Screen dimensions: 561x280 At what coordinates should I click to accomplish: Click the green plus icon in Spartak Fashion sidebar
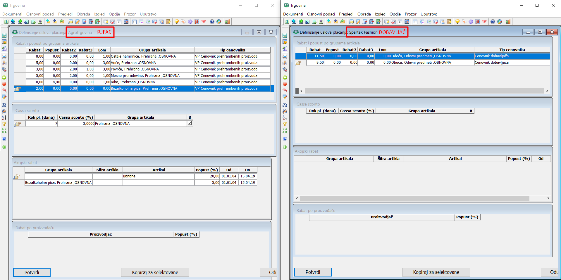point(285,77)
